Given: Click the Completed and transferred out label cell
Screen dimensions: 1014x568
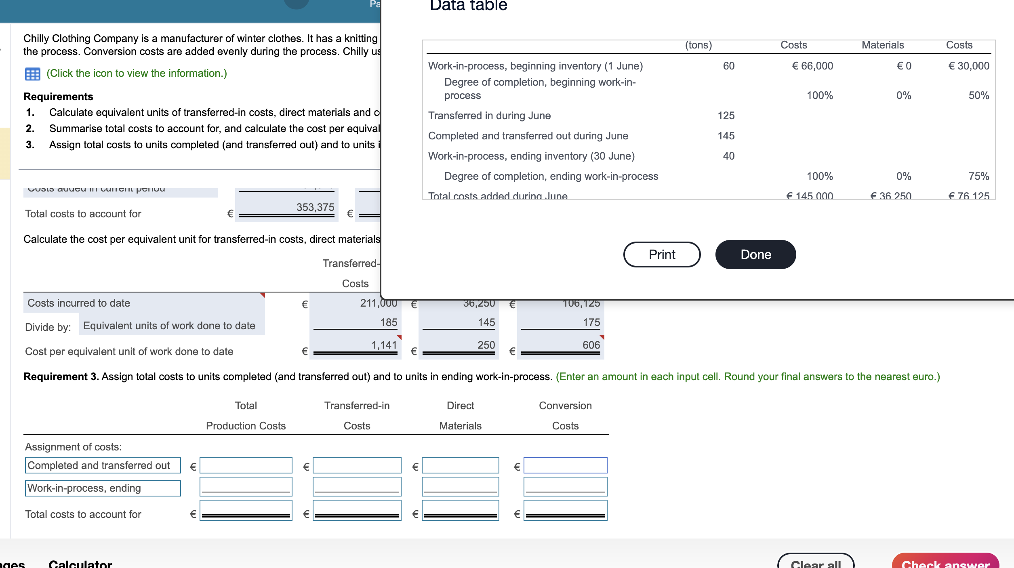Looking at the screenshot, I should (103, 465).
